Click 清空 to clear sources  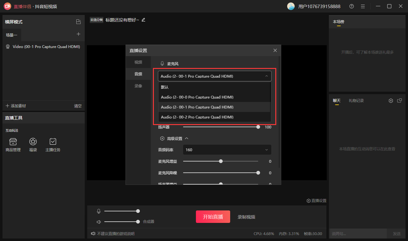78,106
